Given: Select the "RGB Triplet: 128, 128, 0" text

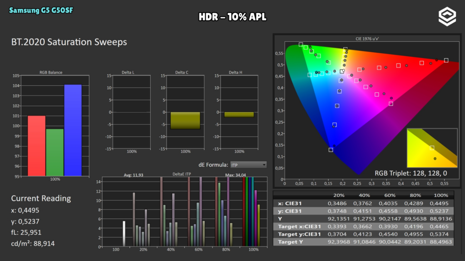Looking at the screenshot, I should [411, 173].
